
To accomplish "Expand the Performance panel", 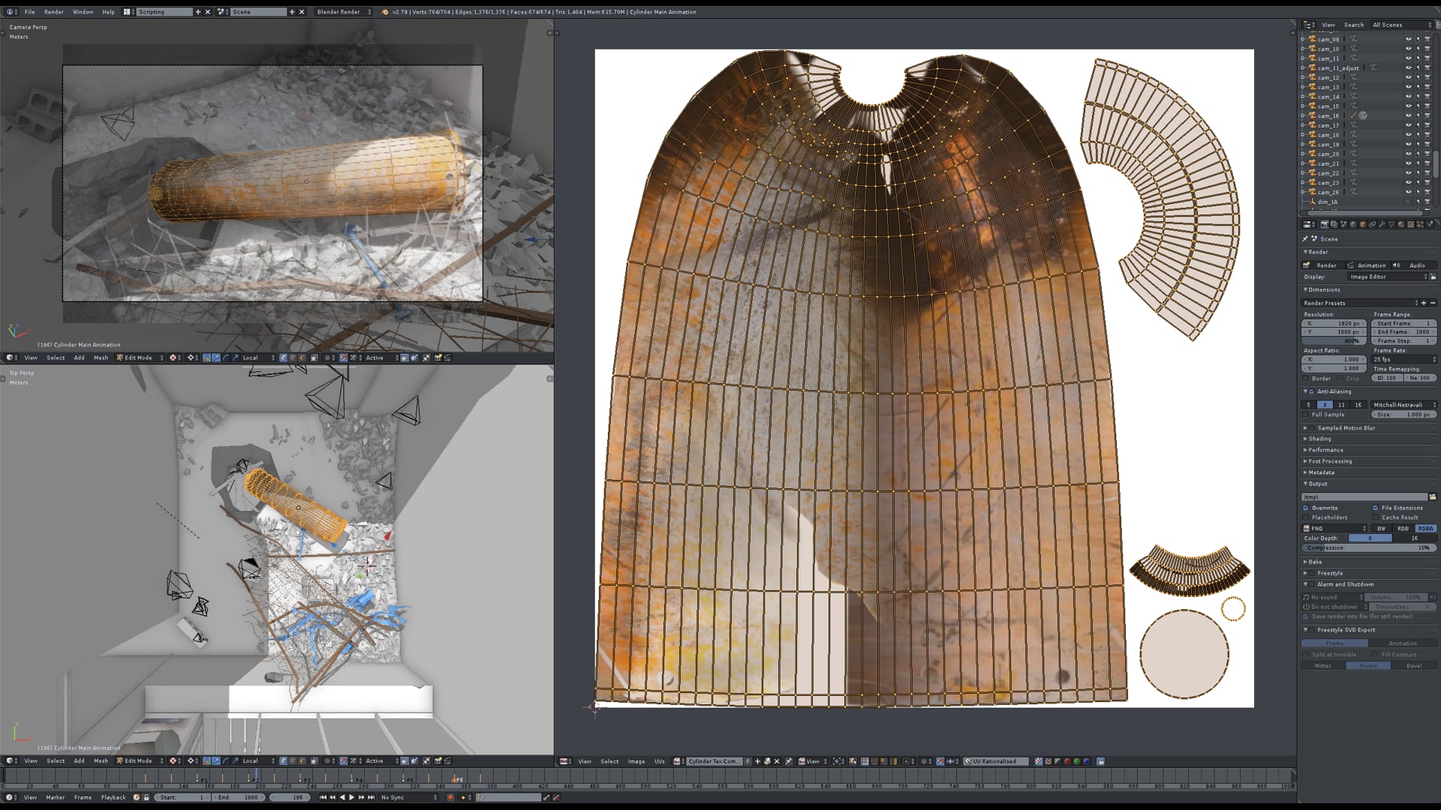I will coord(1325,450).
